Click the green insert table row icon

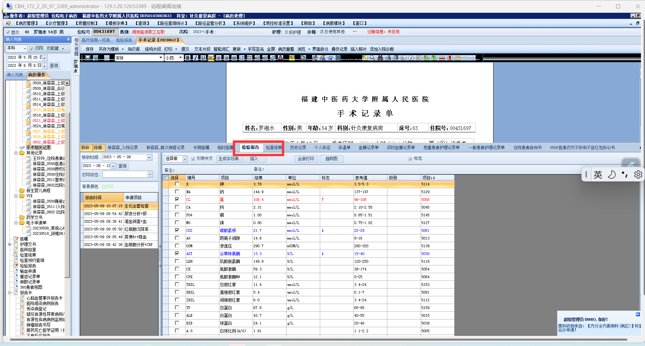click(427, 58)
